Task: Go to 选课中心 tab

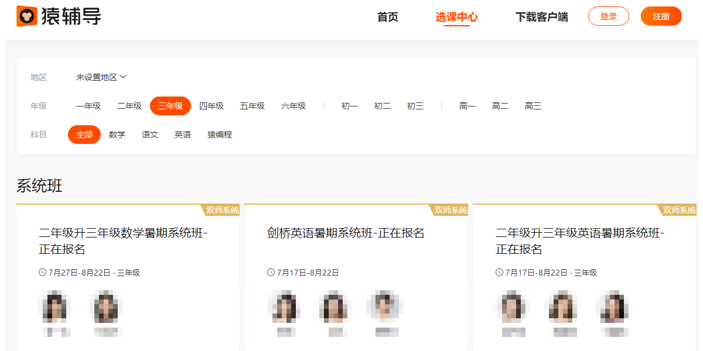Action: pos(456,17)
